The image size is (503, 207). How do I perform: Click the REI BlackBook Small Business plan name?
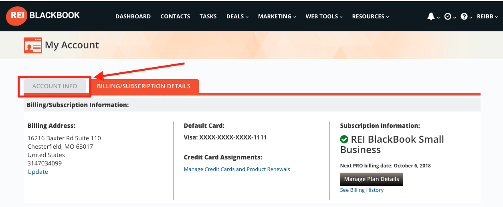392,145
